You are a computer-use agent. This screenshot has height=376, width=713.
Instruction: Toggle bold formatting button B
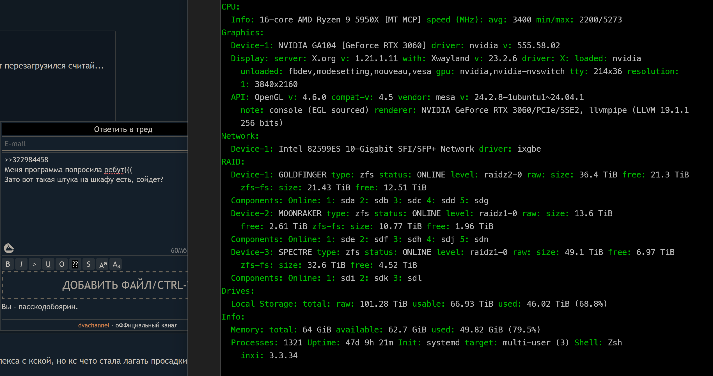pos(8,264)
